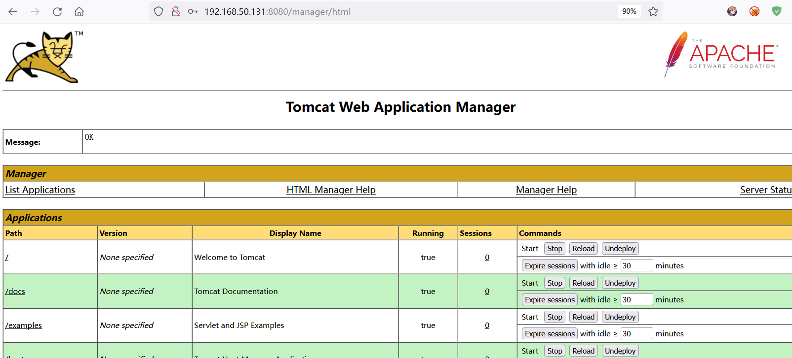Stop the Tomcat Documentation application
This screenshot has height=358, width=792.
[554, 283]
